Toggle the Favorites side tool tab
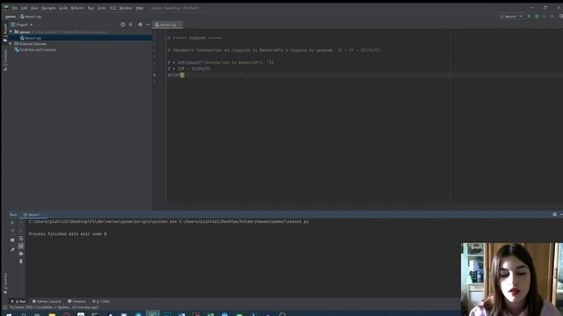Screen dimensions: 563x316 [x=5, y=283]
